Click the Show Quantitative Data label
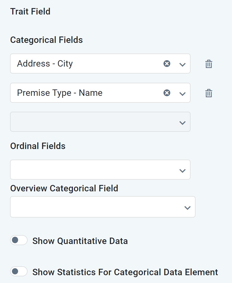 [x=80, y=241]
